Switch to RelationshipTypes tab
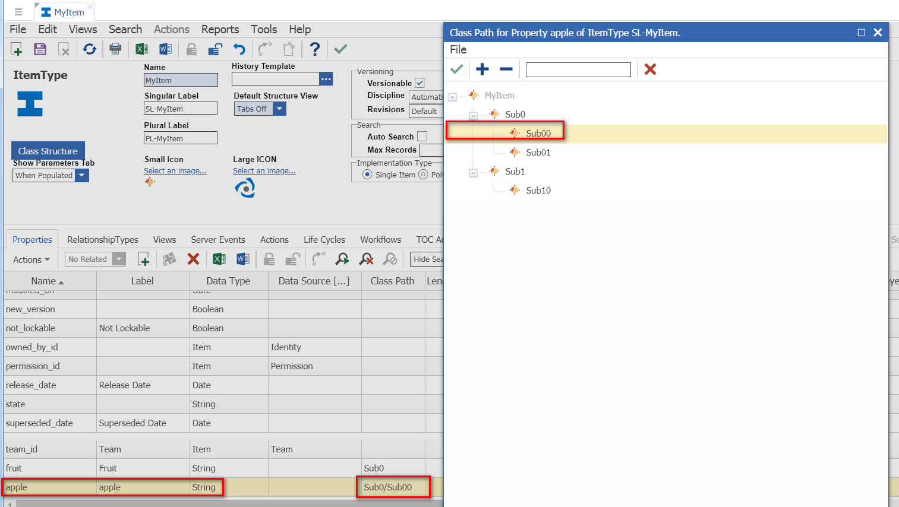 tap(103, 239)
